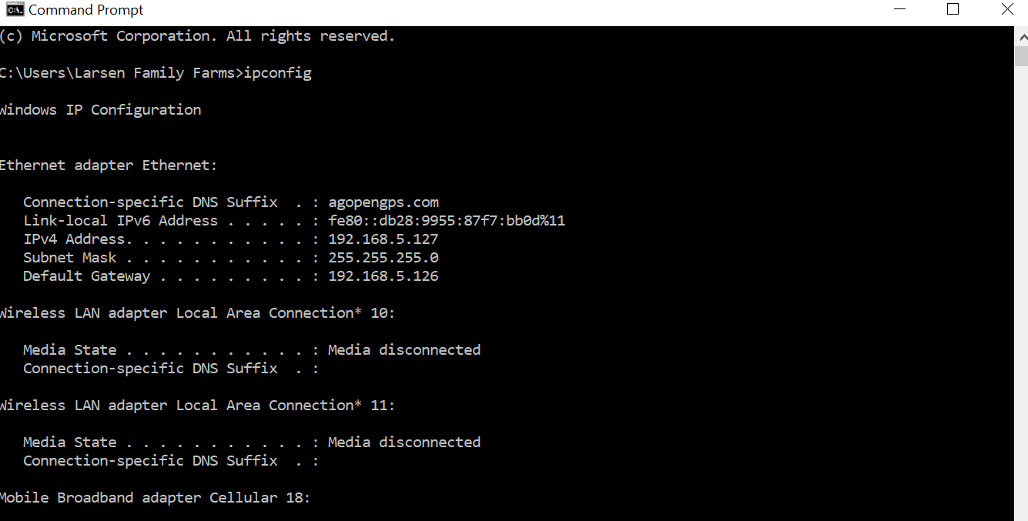
Task: Click the default gateway 192.168.5.126 value
Action: point(383,276)
